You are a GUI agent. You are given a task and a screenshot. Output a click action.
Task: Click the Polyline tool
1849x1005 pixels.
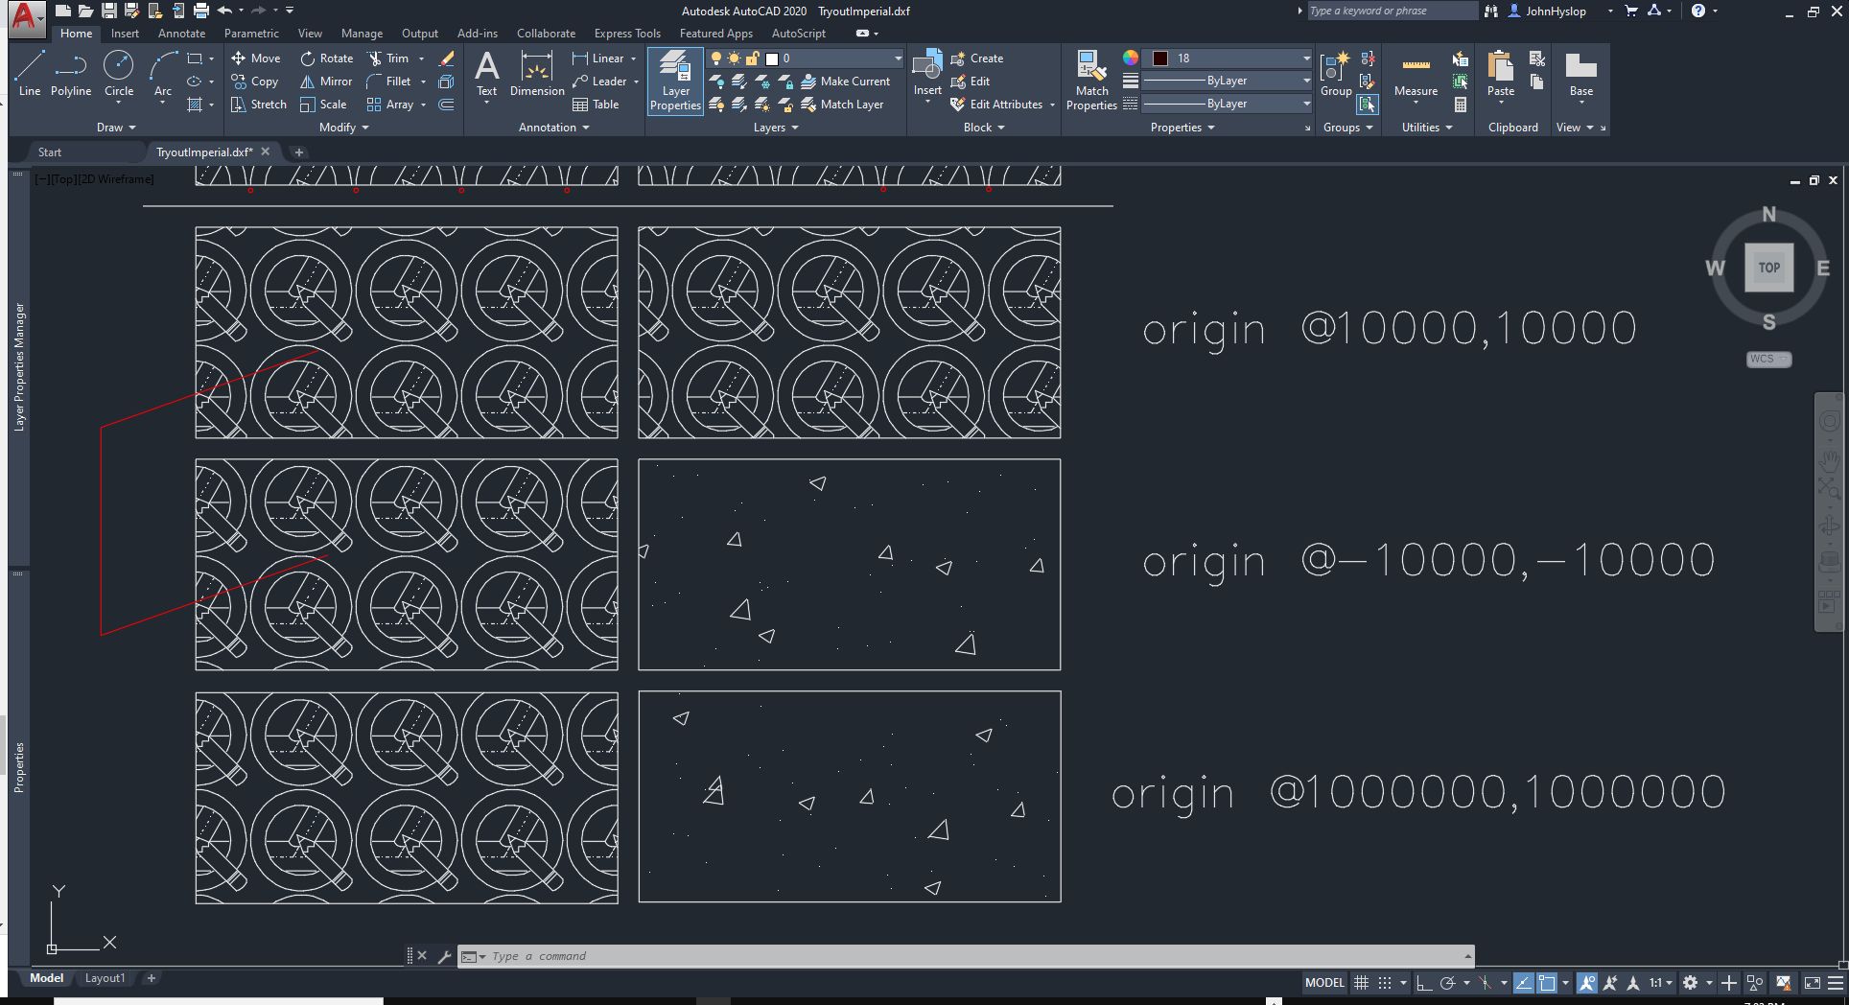pyautogui.click(x=71, y=74)
